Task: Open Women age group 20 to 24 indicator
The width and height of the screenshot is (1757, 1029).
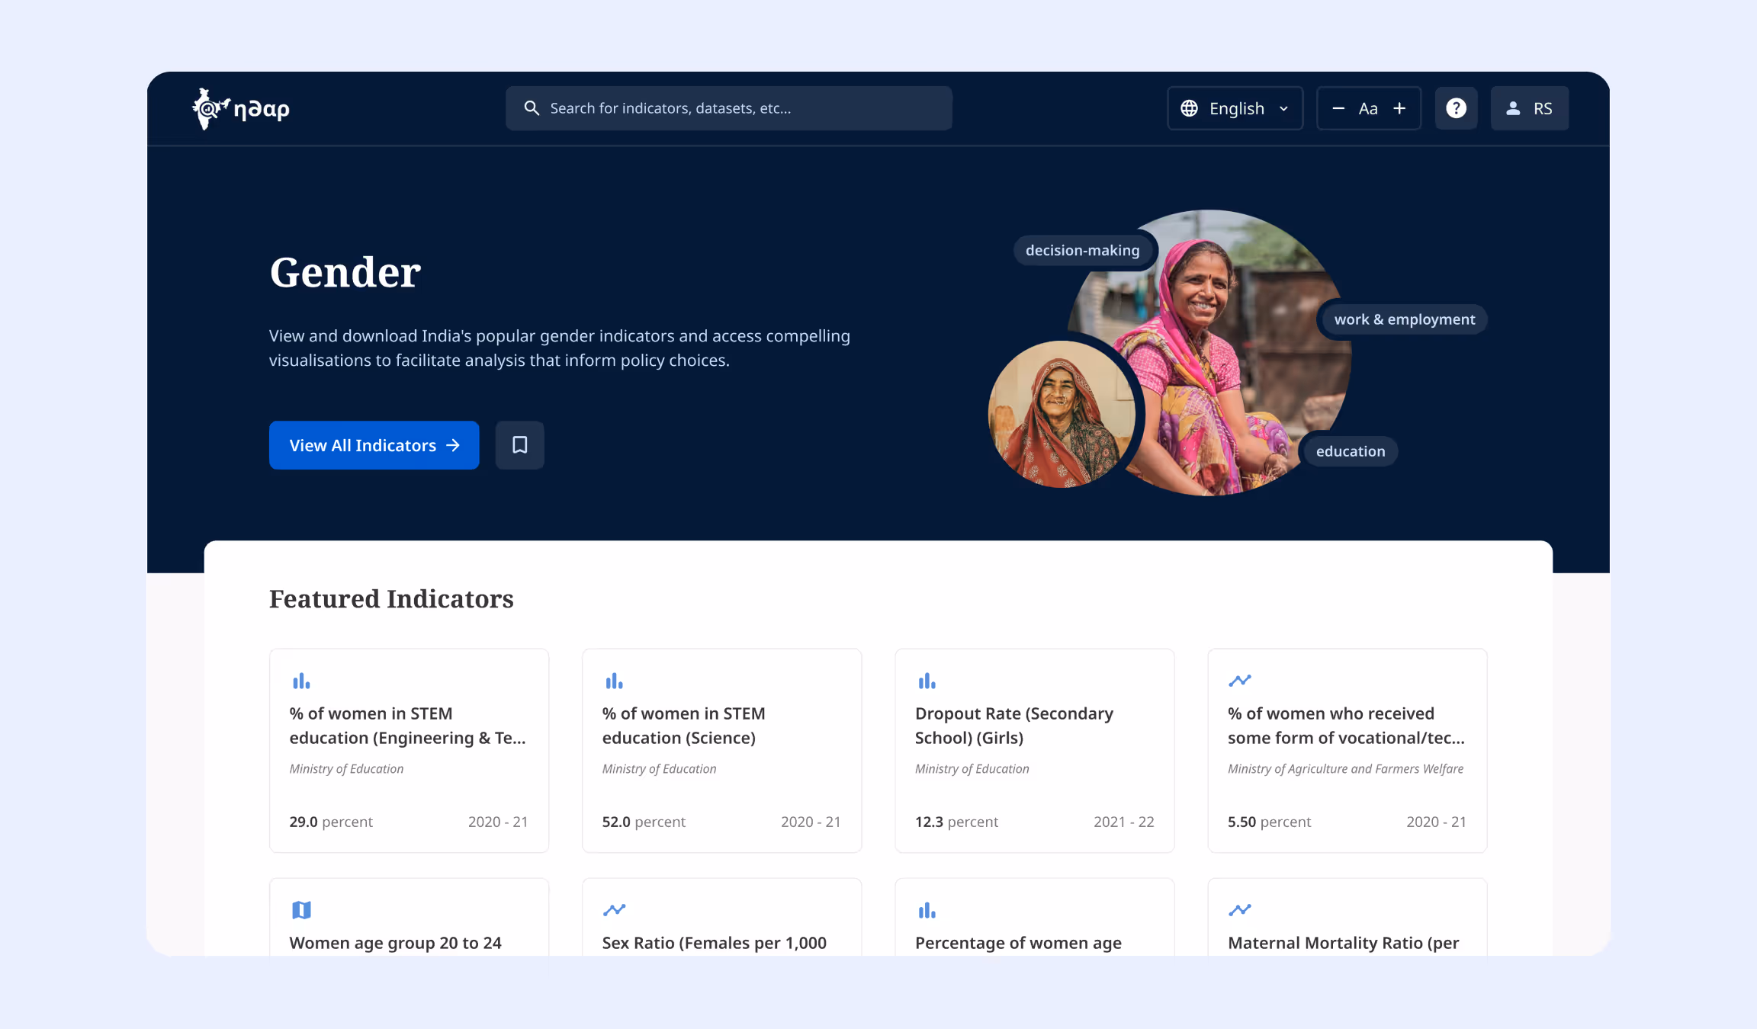Action: click(410, 917)
